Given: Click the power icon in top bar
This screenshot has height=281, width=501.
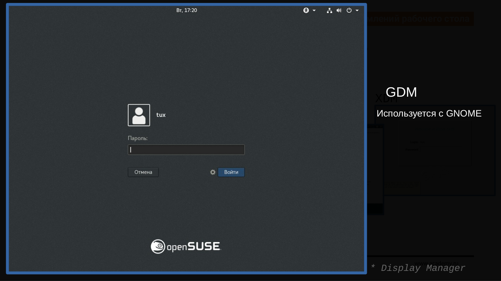Looking at the screenshot, I should (349, 10).
